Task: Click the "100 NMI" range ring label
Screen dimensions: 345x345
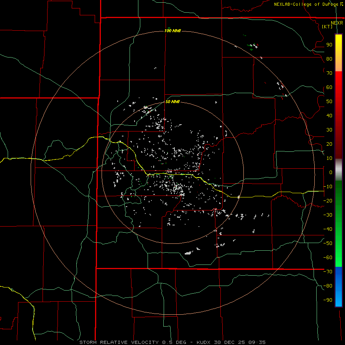Action: pos(173,31)
